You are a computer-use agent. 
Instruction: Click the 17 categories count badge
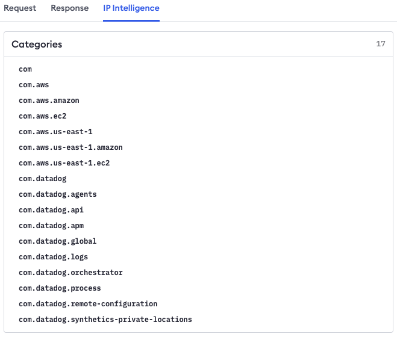click(x=380, y=44)
